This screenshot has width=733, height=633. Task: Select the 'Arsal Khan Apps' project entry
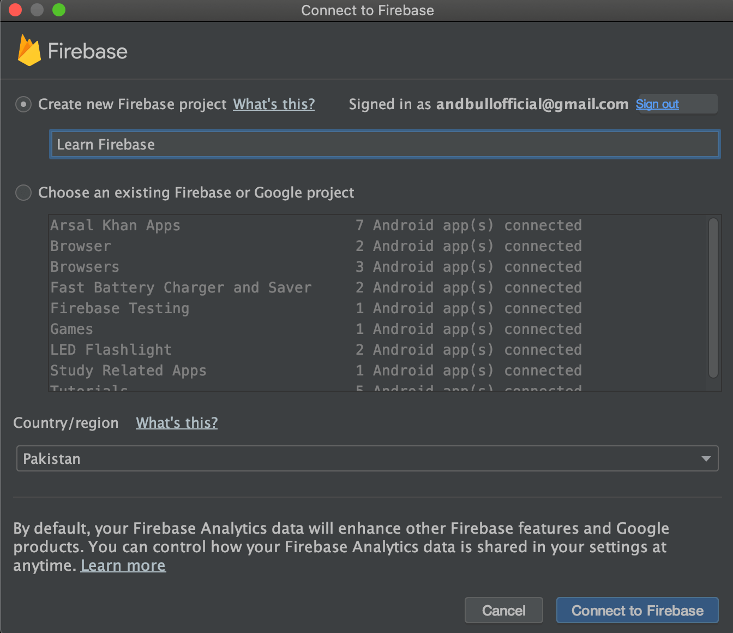point(115,225)
